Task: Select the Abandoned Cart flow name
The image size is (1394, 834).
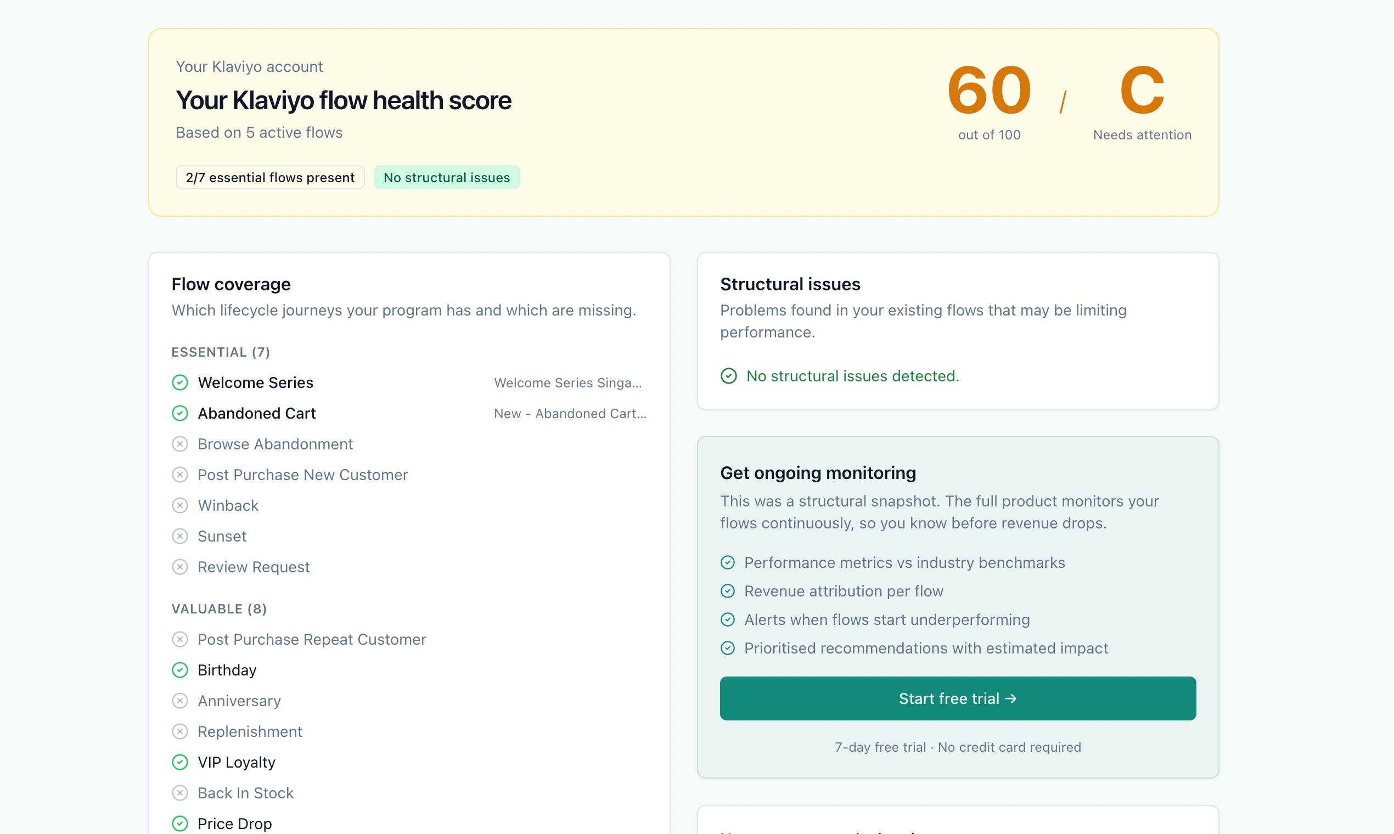Action: click(257, 414)
